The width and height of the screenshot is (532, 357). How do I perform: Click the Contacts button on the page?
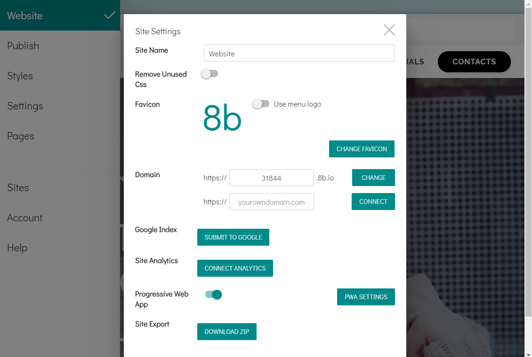coord(474,62)
